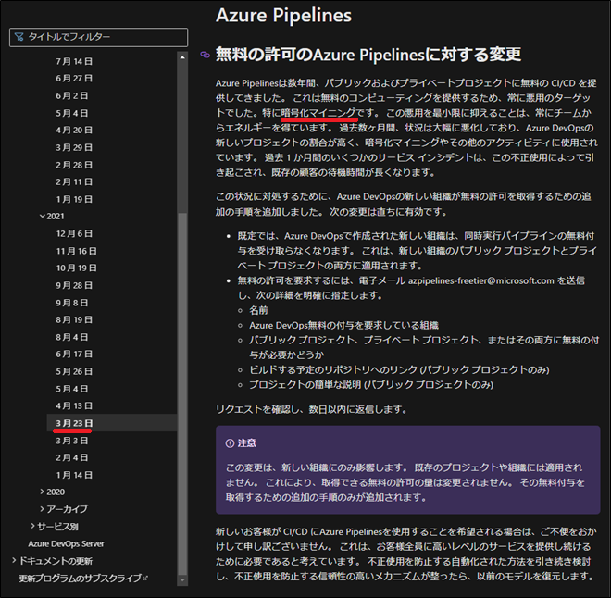Click the sidebar scrollbar down arrow

tap(182, 580)
